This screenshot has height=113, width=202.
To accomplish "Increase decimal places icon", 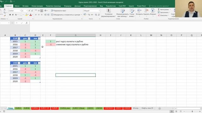I will point(96,15).
